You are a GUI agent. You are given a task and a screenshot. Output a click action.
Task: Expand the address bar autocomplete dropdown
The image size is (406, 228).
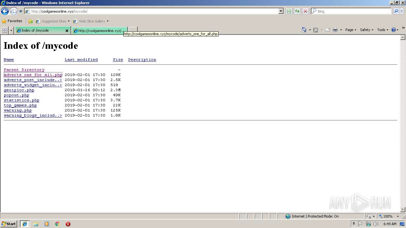tap(281, 11)
